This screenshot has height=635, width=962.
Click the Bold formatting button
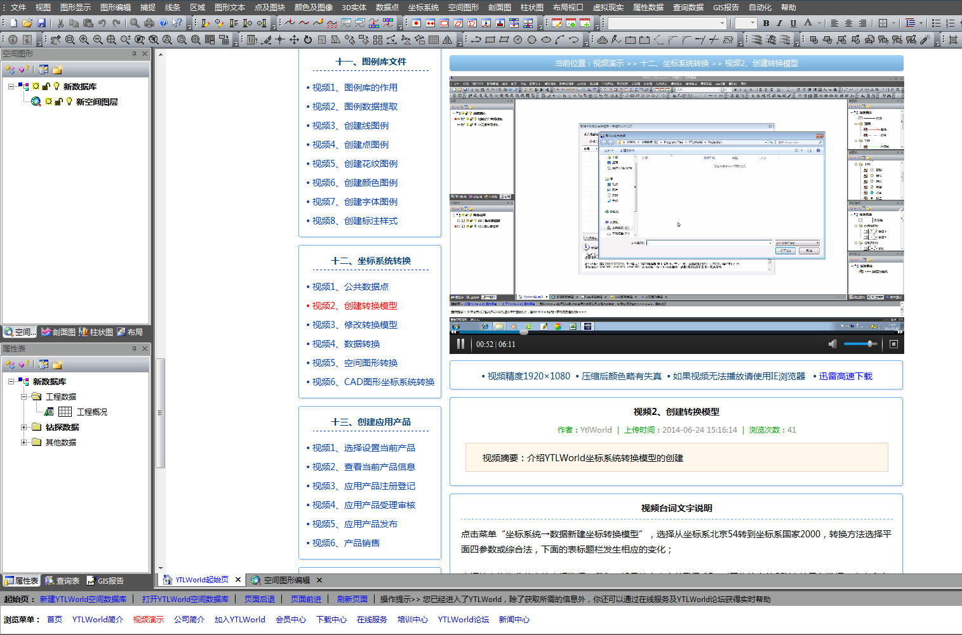pos(766,23)
